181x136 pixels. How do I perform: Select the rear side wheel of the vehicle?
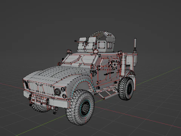(x=126, y=89)
